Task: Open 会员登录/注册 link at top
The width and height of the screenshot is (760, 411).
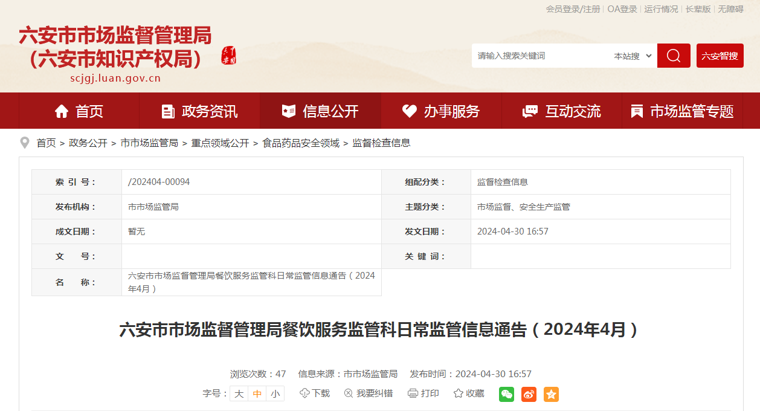Action: tap(573, 9)
